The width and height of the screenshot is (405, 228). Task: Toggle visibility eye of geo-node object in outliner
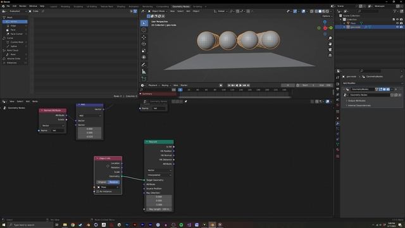point(397,27)
